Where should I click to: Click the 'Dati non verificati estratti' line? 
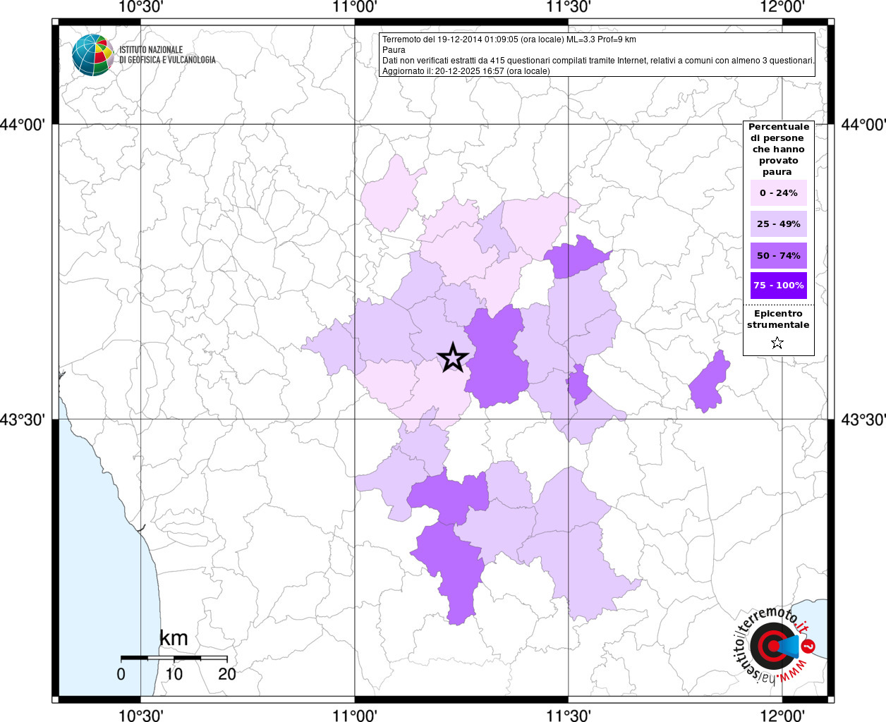pos(598,61)
